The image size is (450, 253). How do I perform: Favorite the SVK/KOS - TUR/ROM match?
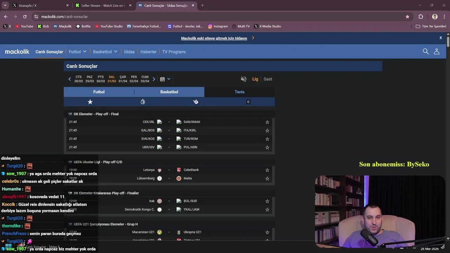click(x=267, y=139)
